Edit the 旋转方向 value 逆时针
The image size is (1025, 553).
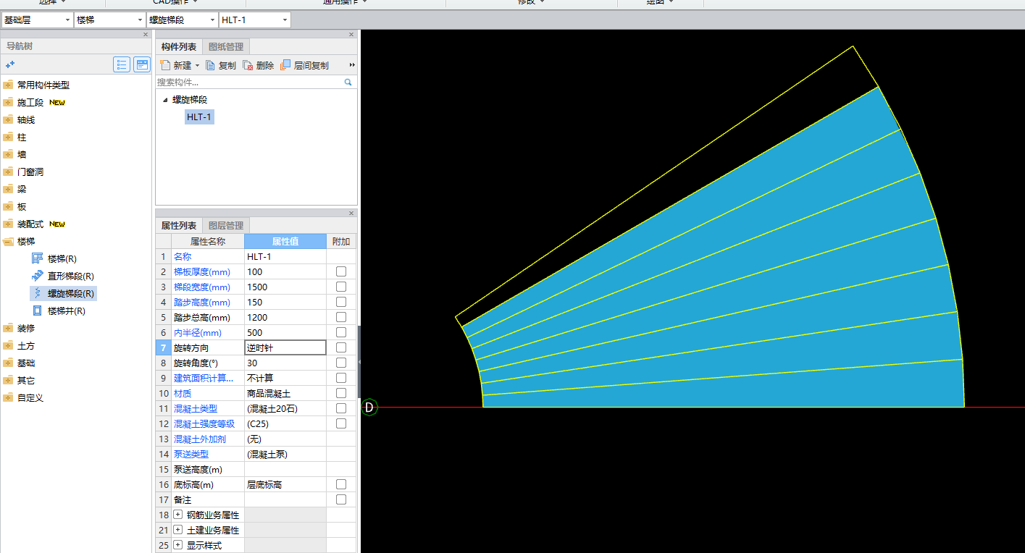[x=285, y=347]
